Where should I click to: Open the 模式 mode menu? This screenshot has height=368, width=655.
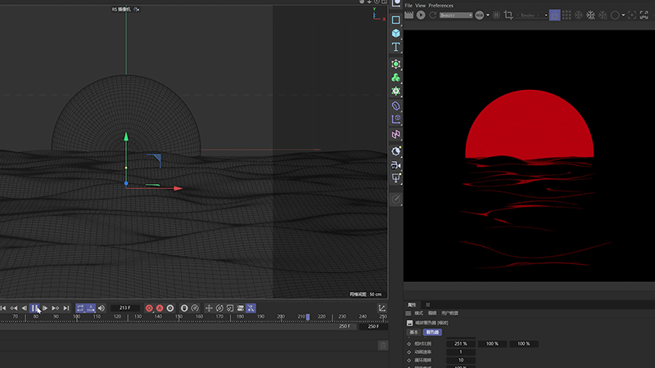coord(418,313)
